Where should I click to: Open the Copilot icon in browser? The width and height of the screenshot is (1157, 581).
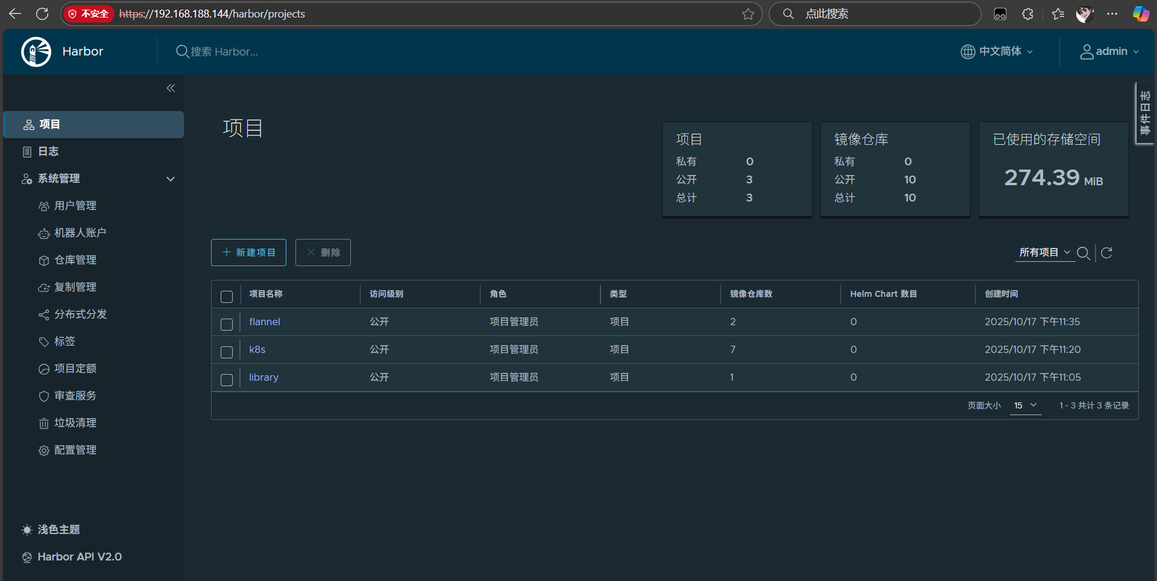point(1141,14)
